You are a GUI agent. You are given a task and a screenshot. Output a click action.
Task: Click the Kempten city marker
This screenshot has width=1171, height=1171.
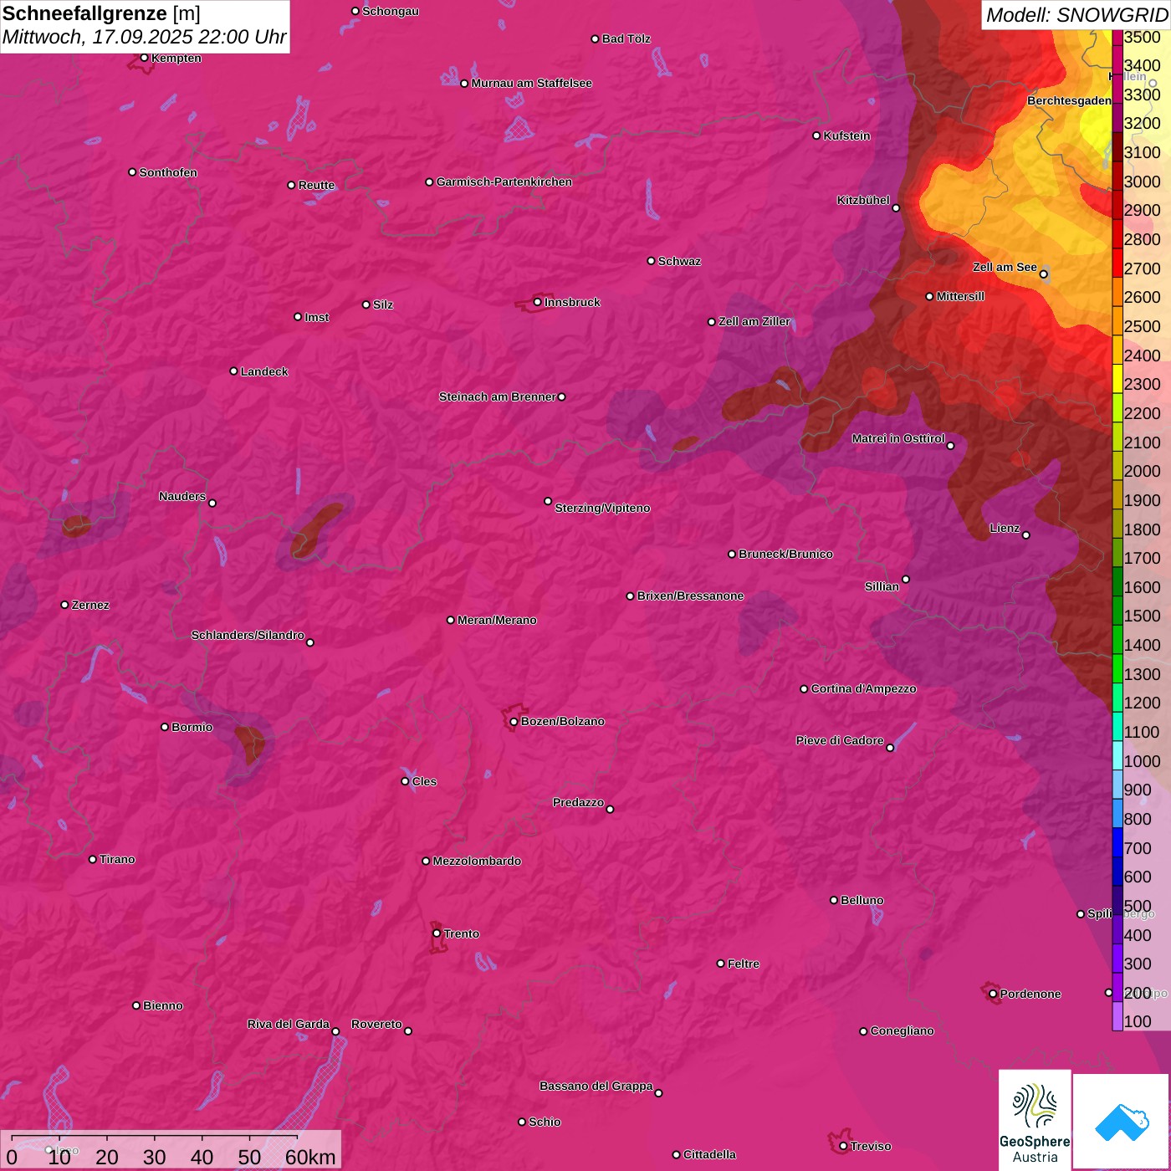144,58
